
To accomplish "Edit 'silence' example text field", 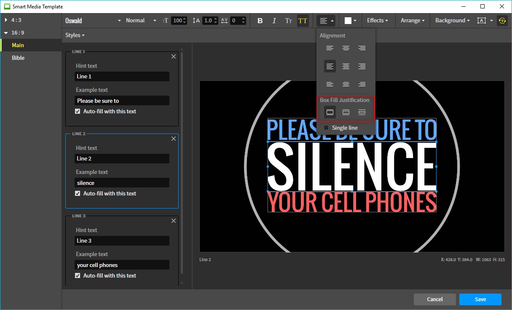I will point(122,183).
